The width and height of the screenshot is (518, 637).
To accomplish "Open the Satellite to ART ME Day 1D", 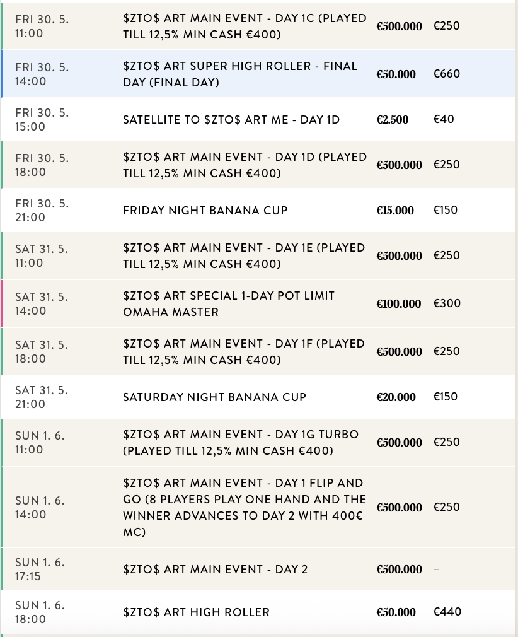I will coord(231,119).
